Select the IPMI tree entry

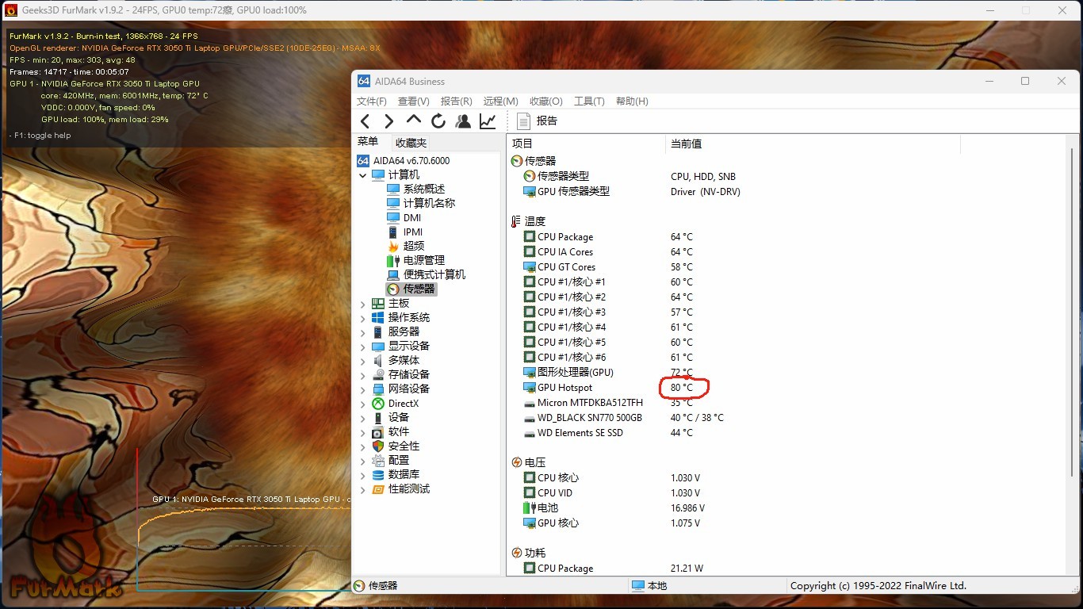404,232
